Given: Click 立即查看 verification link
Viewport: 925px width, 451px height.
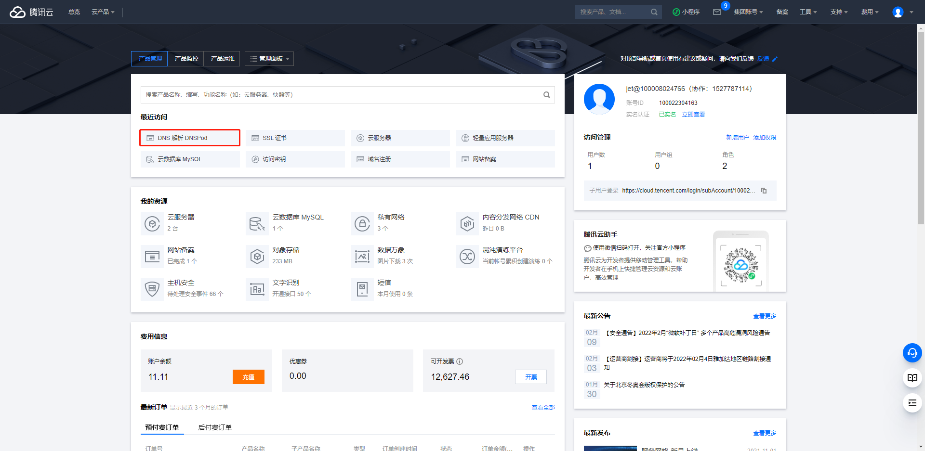Looking at the screenshot, I should click(693, 115).
